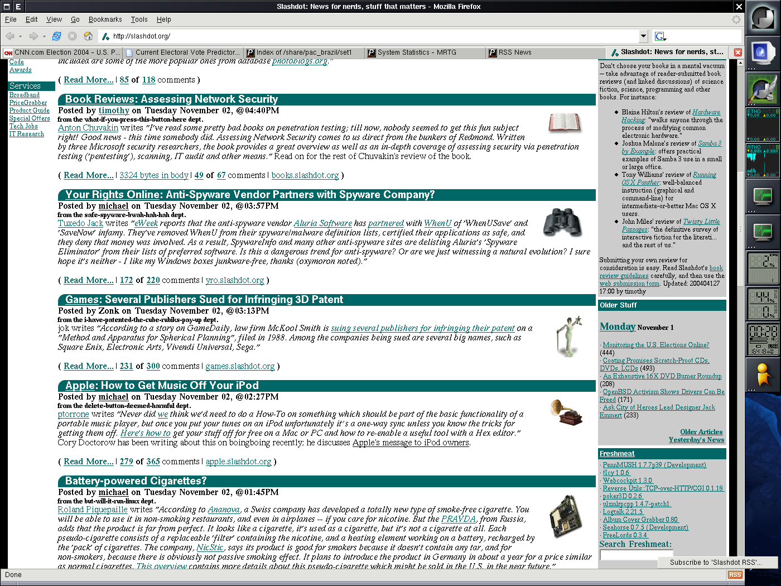Open the Webcockpit 1.3.0 Freshmeat link

coord(628,481)
